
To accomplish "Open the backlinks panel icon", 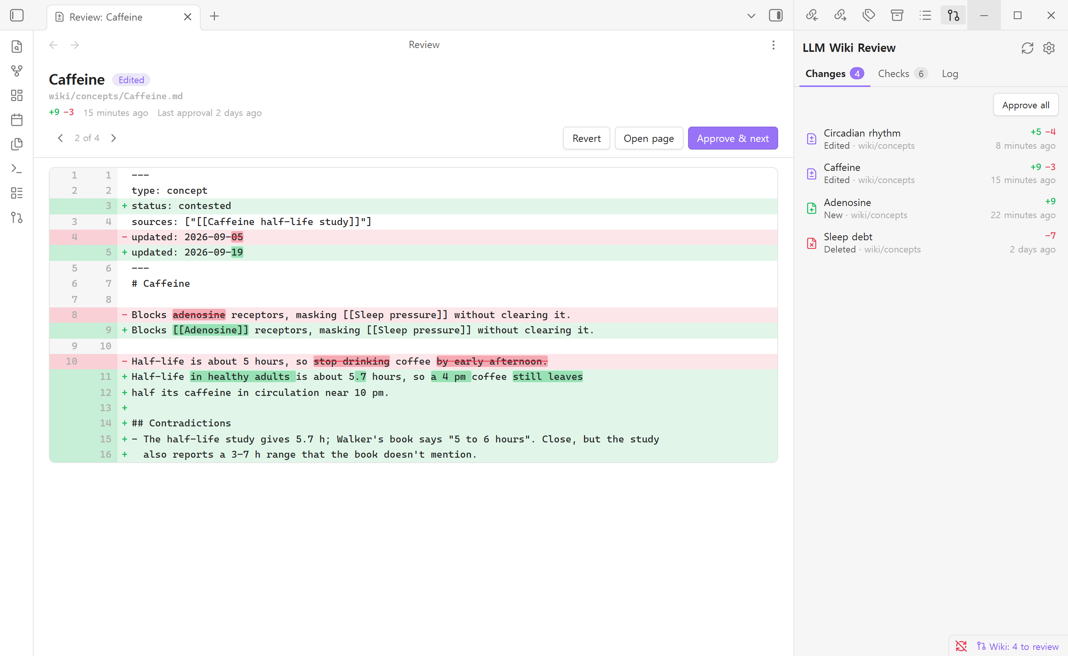I will [x=812, y=16].
